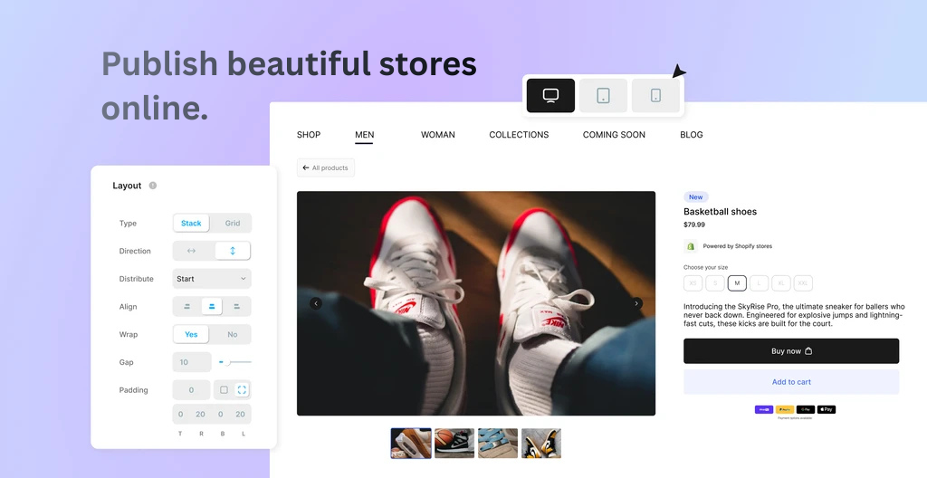Select mobile phone preview icon
The height and width of the screenshot is (478, 927).
[655, 95]
